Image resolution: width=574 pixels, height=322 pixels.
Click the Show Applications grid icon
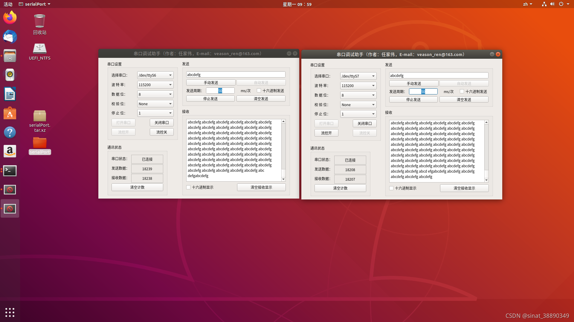[x=10, y=312]
